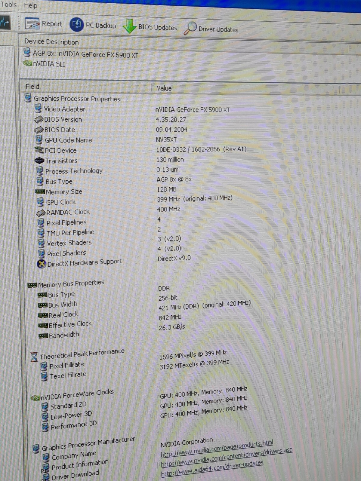Click the PCI Device card icon
The height and width of the screenshot is (481, 361).
39,150
